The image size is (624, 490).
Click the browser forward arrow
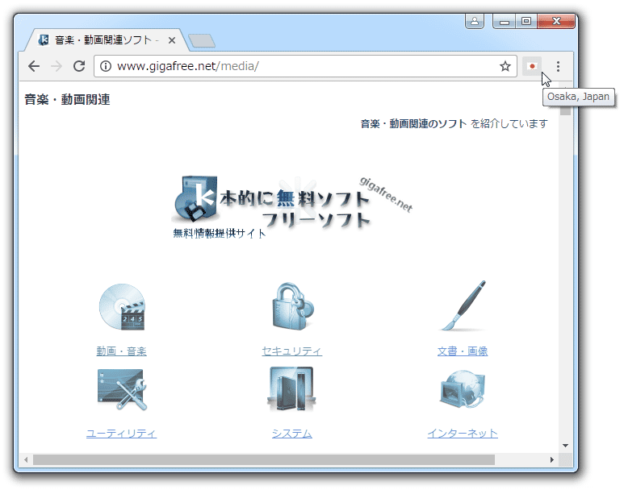(x=57, y=66)
